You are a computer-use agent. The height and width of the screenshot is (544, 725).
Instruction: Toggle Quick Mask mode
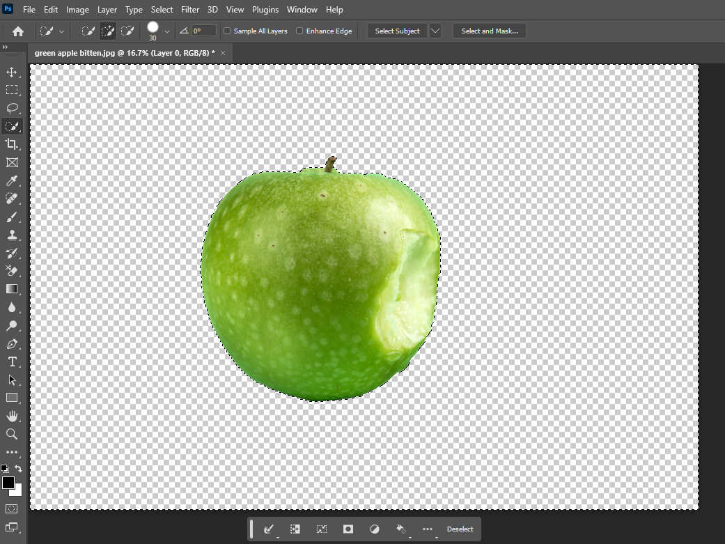click(12, 509)
